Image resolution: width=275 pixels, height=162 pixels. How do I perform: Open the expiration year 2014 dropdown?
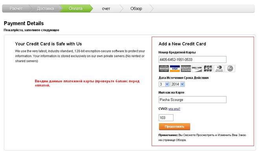177,84
